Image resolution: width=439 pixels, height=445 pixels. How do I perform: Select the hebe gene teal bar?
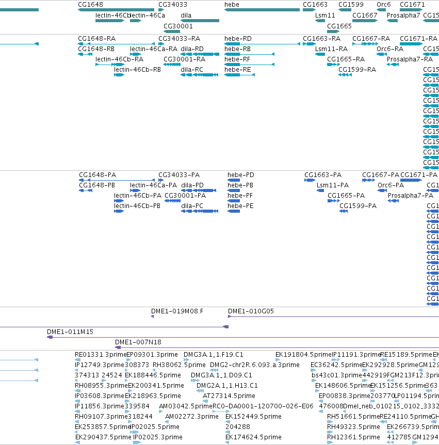(x=262, y=10)
